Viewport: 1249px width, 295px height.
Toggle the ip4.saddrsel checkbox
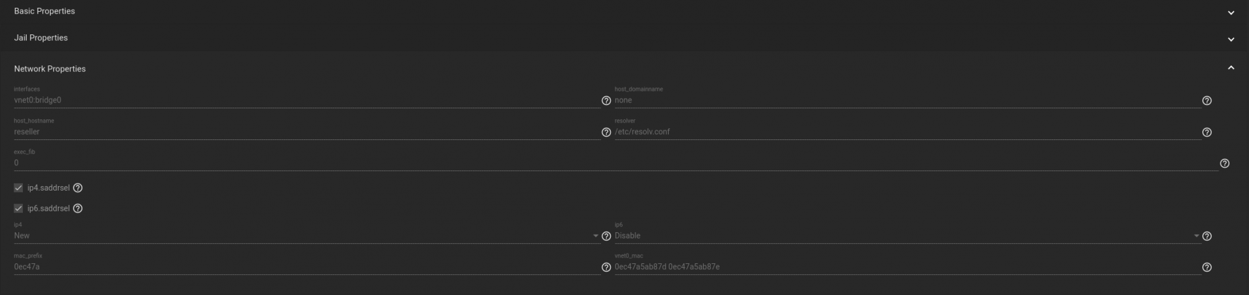[18, 188]
